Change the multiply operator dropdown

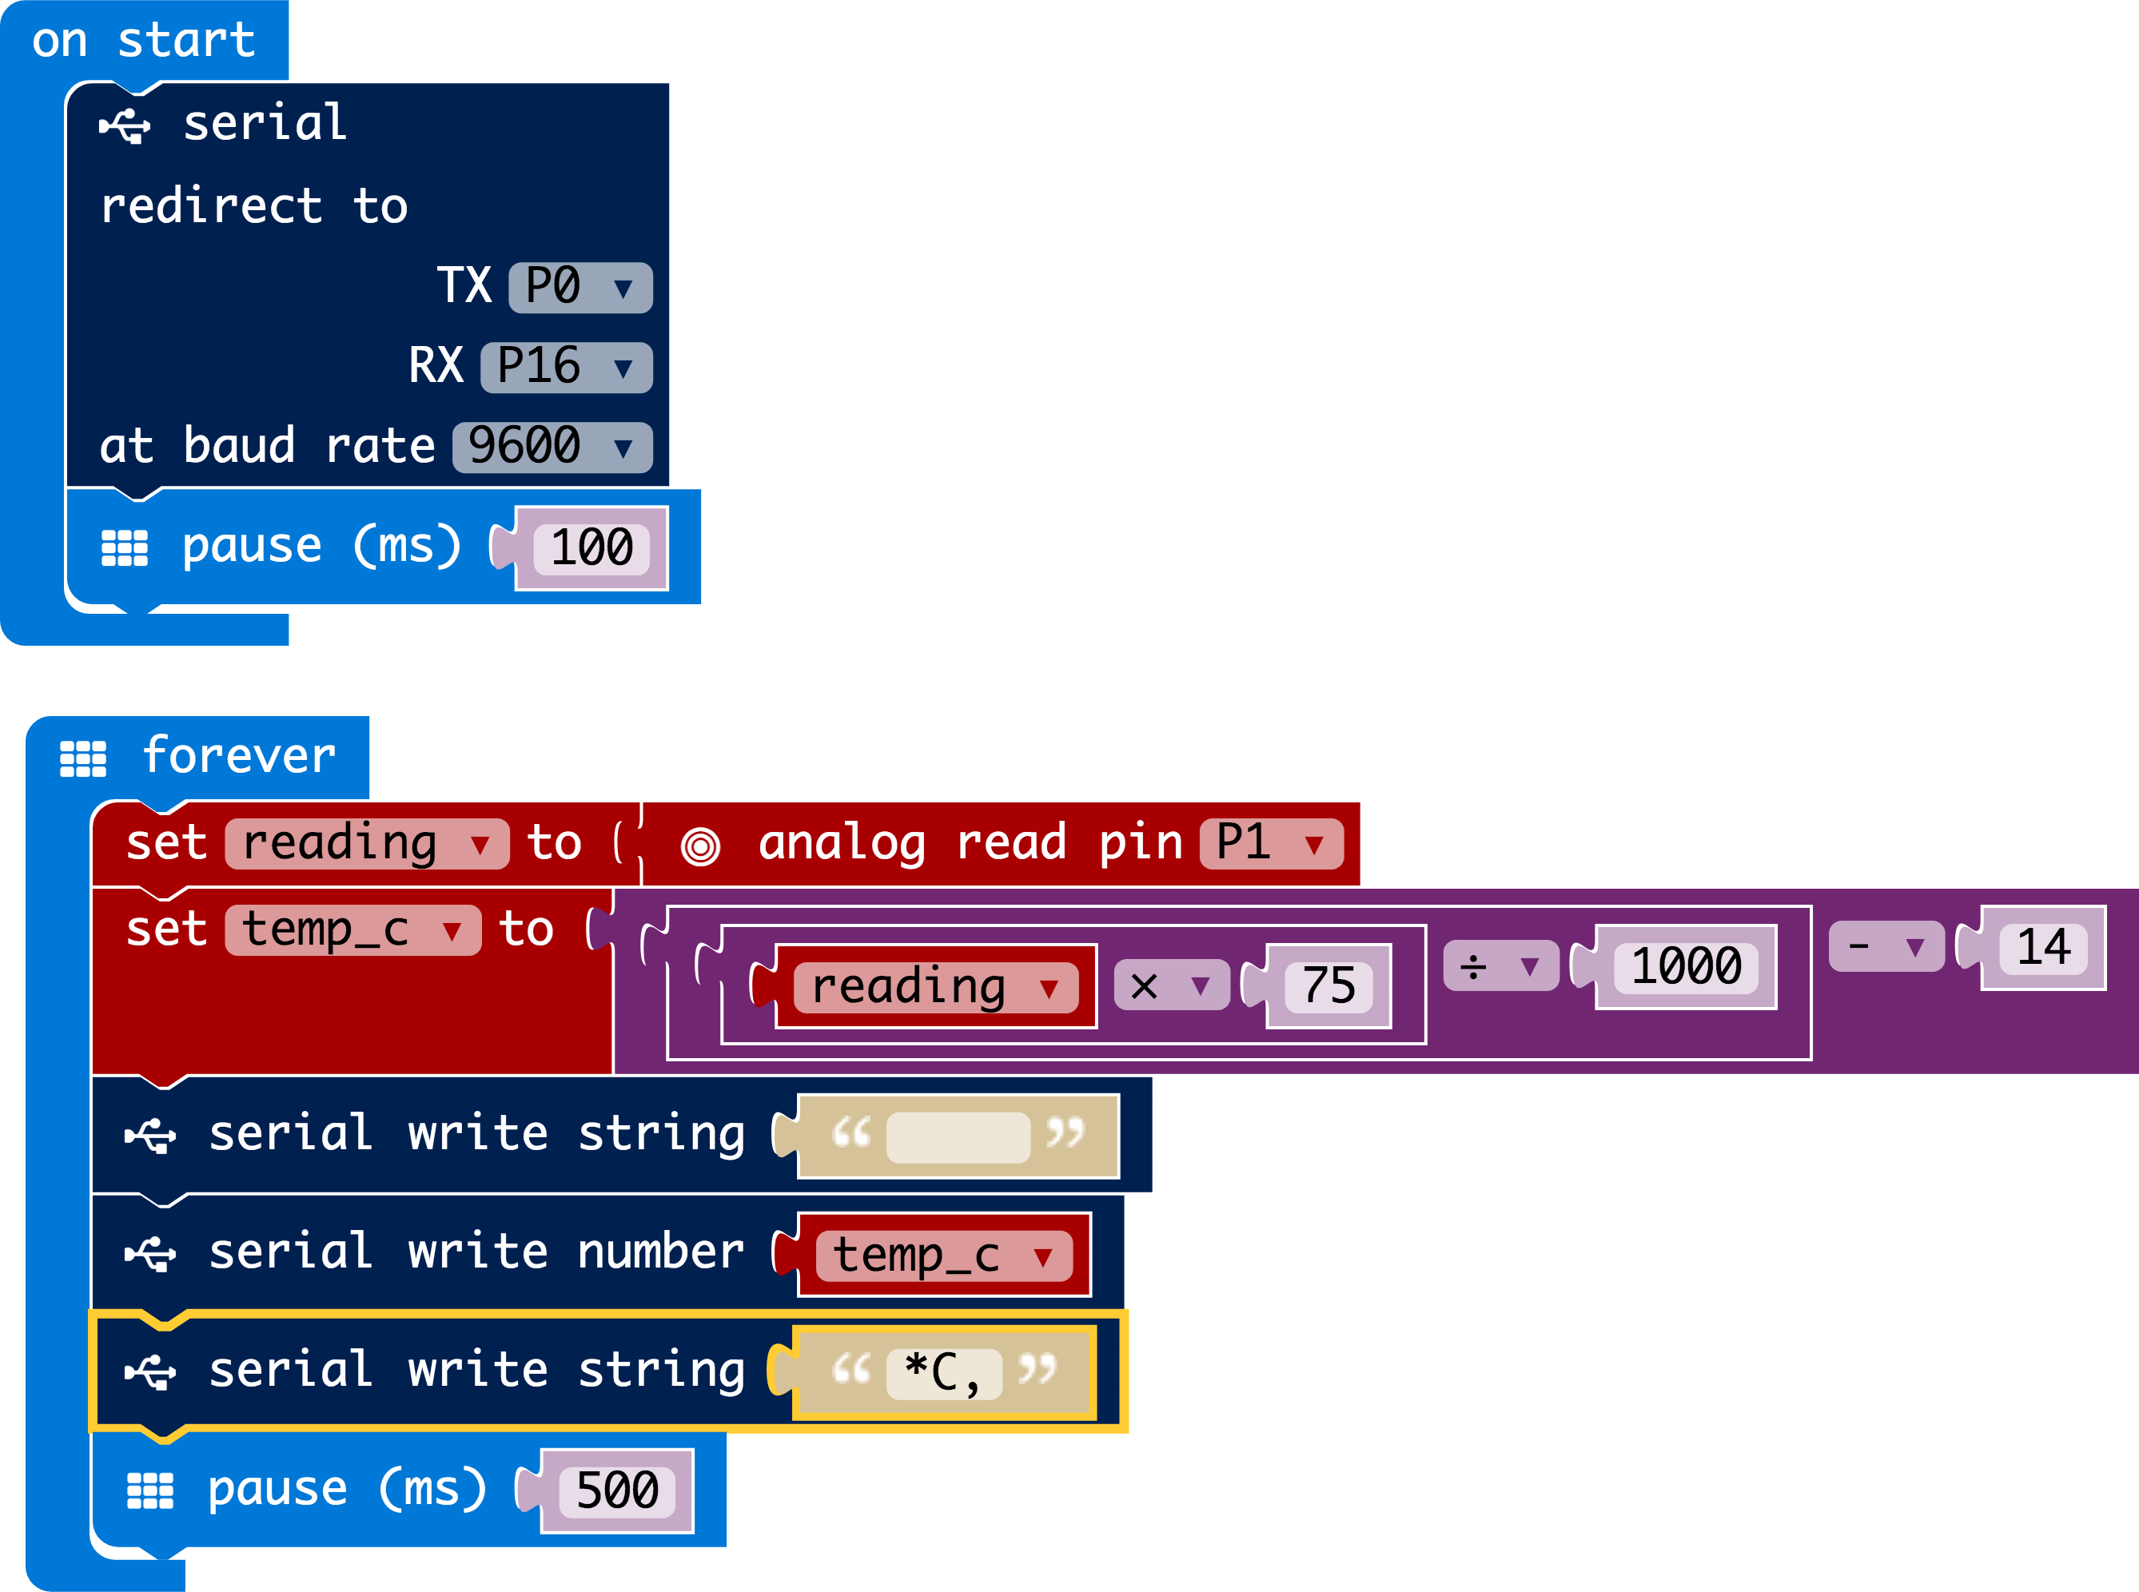coord(1170,986)
